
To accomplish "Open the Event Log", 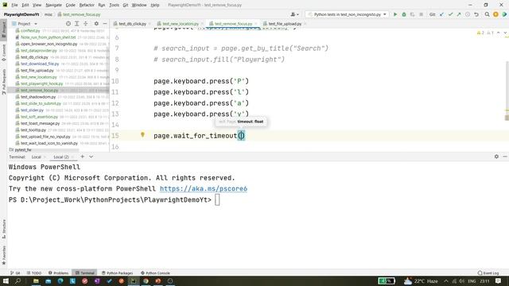I will tap(488, 273).
